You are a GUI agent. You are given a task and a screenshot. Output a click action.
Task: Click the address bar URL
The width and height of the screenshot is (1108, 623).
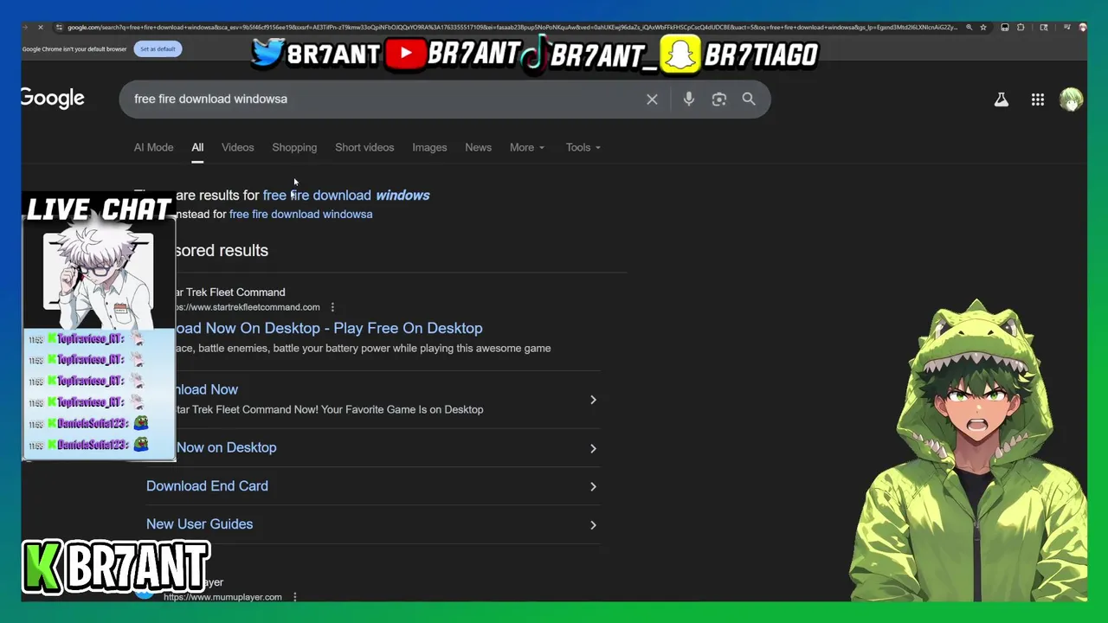click(511, 28)
